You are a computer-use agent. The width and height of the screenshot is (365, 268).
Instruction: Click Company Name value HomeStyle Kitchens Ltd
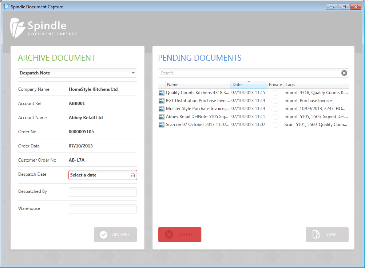93,89
